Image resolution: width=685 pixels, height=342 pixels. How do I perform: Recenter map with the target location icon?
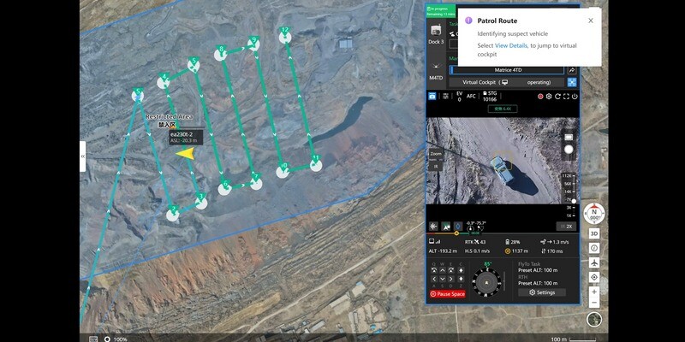(594, 277)
